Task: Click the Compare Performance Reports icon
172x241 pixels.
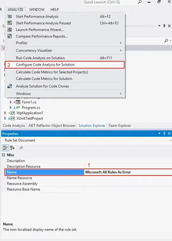Action: [10, 36]
